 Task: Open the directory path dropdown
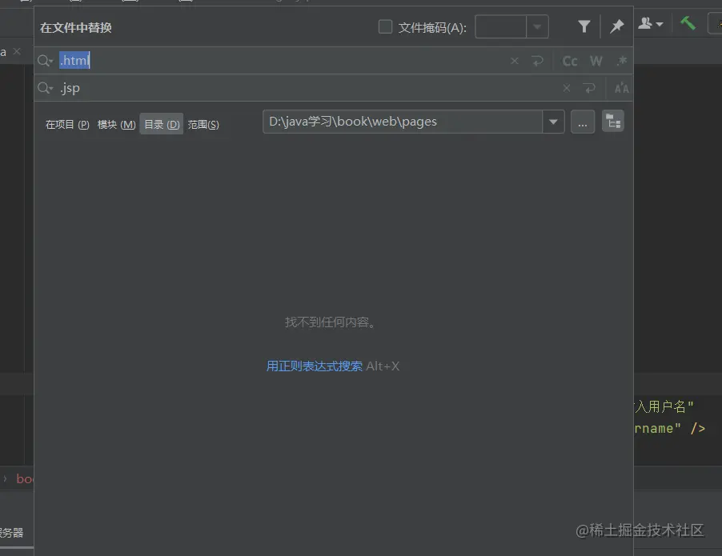pyautogui.click(x=553, y=121)
